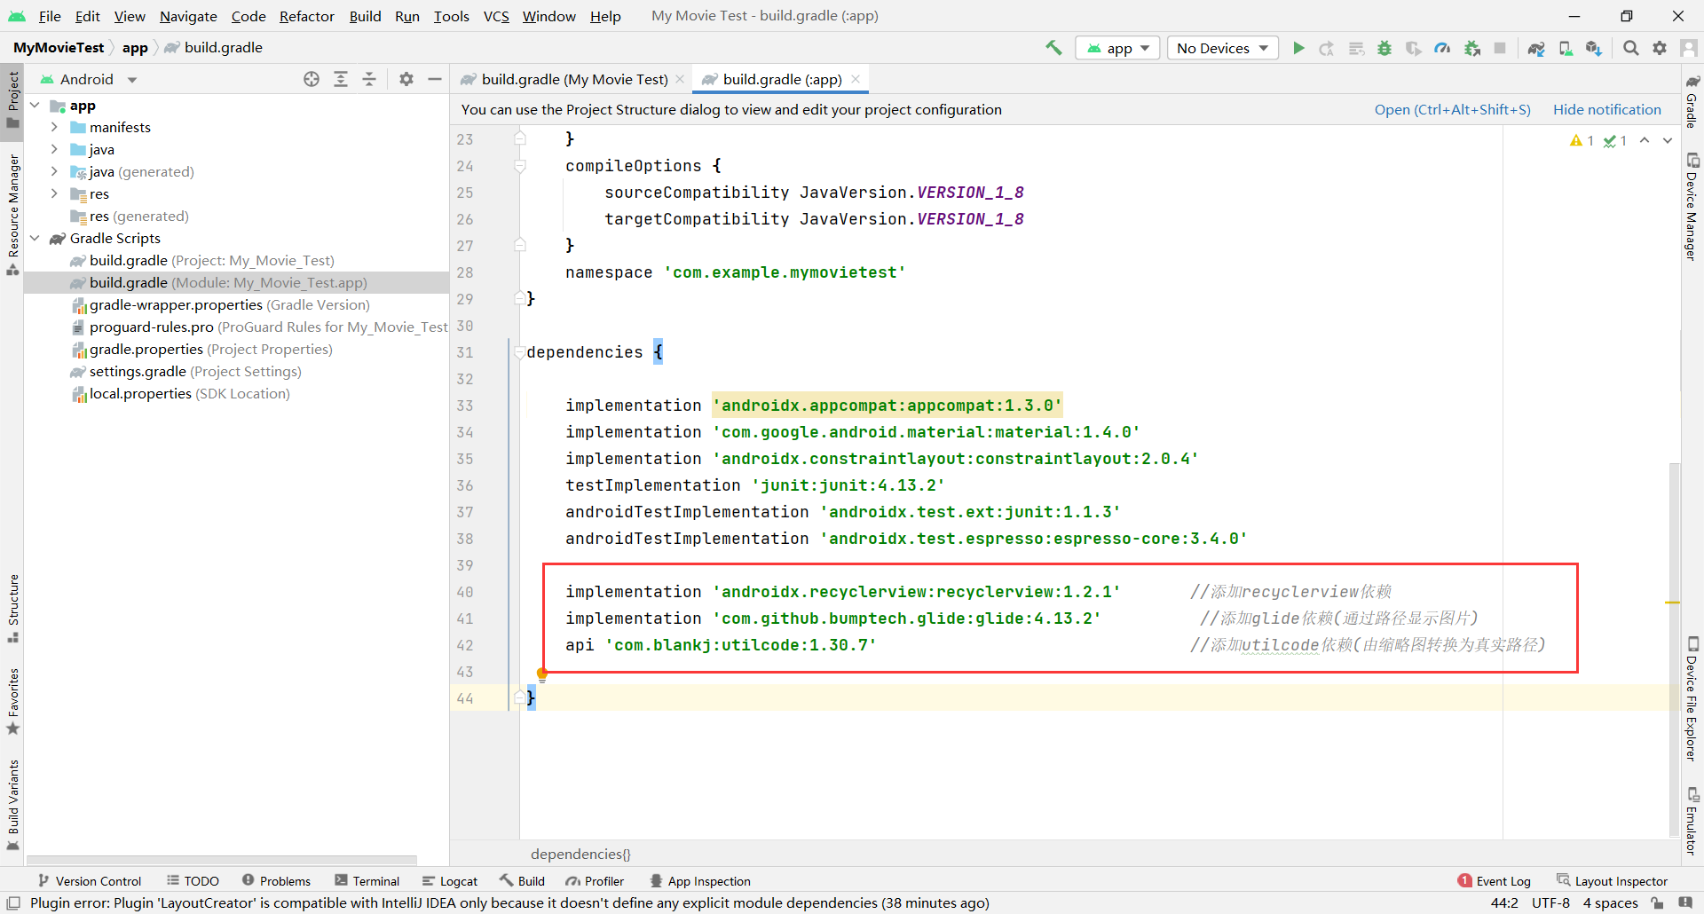Expand the manifests folder
Screen dimensions: 1704x914
tap(54, 127)
